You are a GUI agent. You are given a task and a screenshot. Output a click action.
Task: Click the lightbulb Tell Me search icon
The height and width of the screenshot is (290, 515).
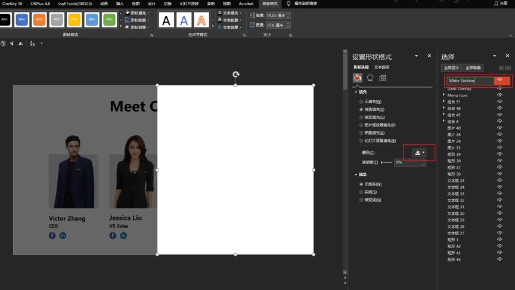(288, 4)
